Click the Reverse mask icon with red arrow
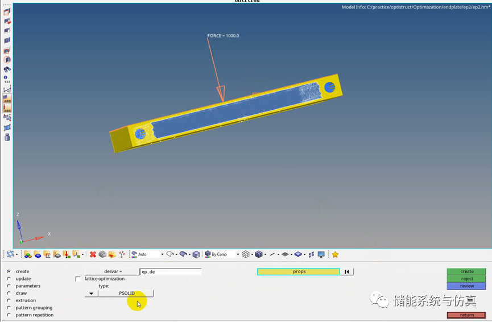The width and height of the screenshot is (492, 322). pyautogui.click(x=7, y=22)
